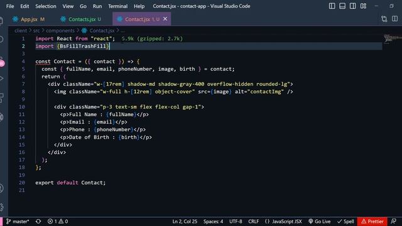Click the red Prettier status button
The width and height of the screenshot is (402, 226).
[x=372, y=222]
